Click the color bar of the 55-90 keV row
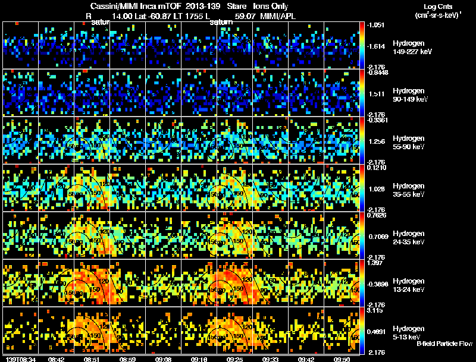The image size is (476, 362). (x=362, y=140)
